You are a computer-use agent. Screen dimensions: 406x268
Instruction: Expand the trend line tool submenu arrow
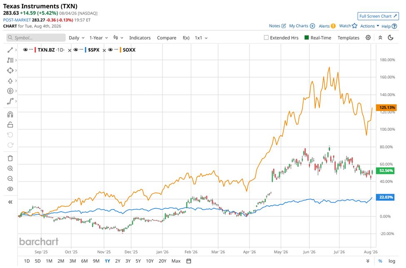coord(16,50)
